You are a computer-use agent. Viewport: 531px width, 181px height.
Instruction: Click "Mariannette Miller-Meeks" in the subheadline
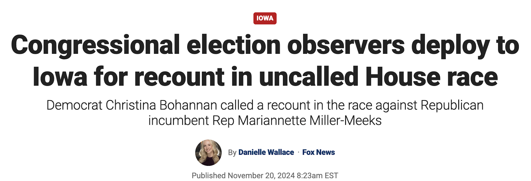point(309,121)
